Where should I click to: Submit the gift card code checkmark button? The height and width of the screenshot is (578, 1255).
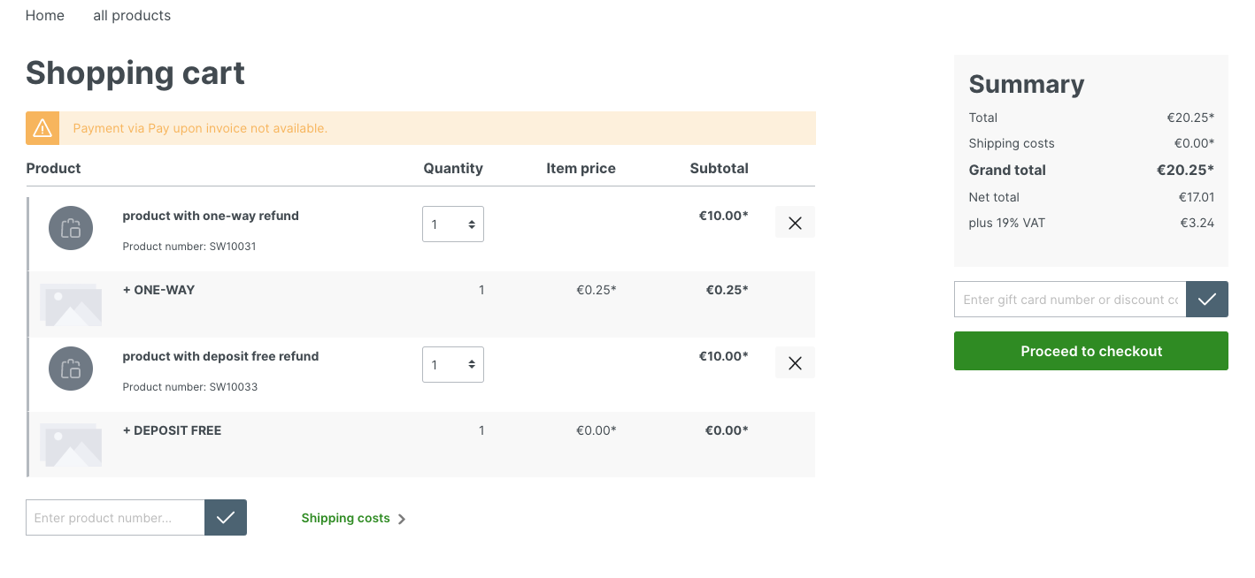click(x=1206, y=300)
